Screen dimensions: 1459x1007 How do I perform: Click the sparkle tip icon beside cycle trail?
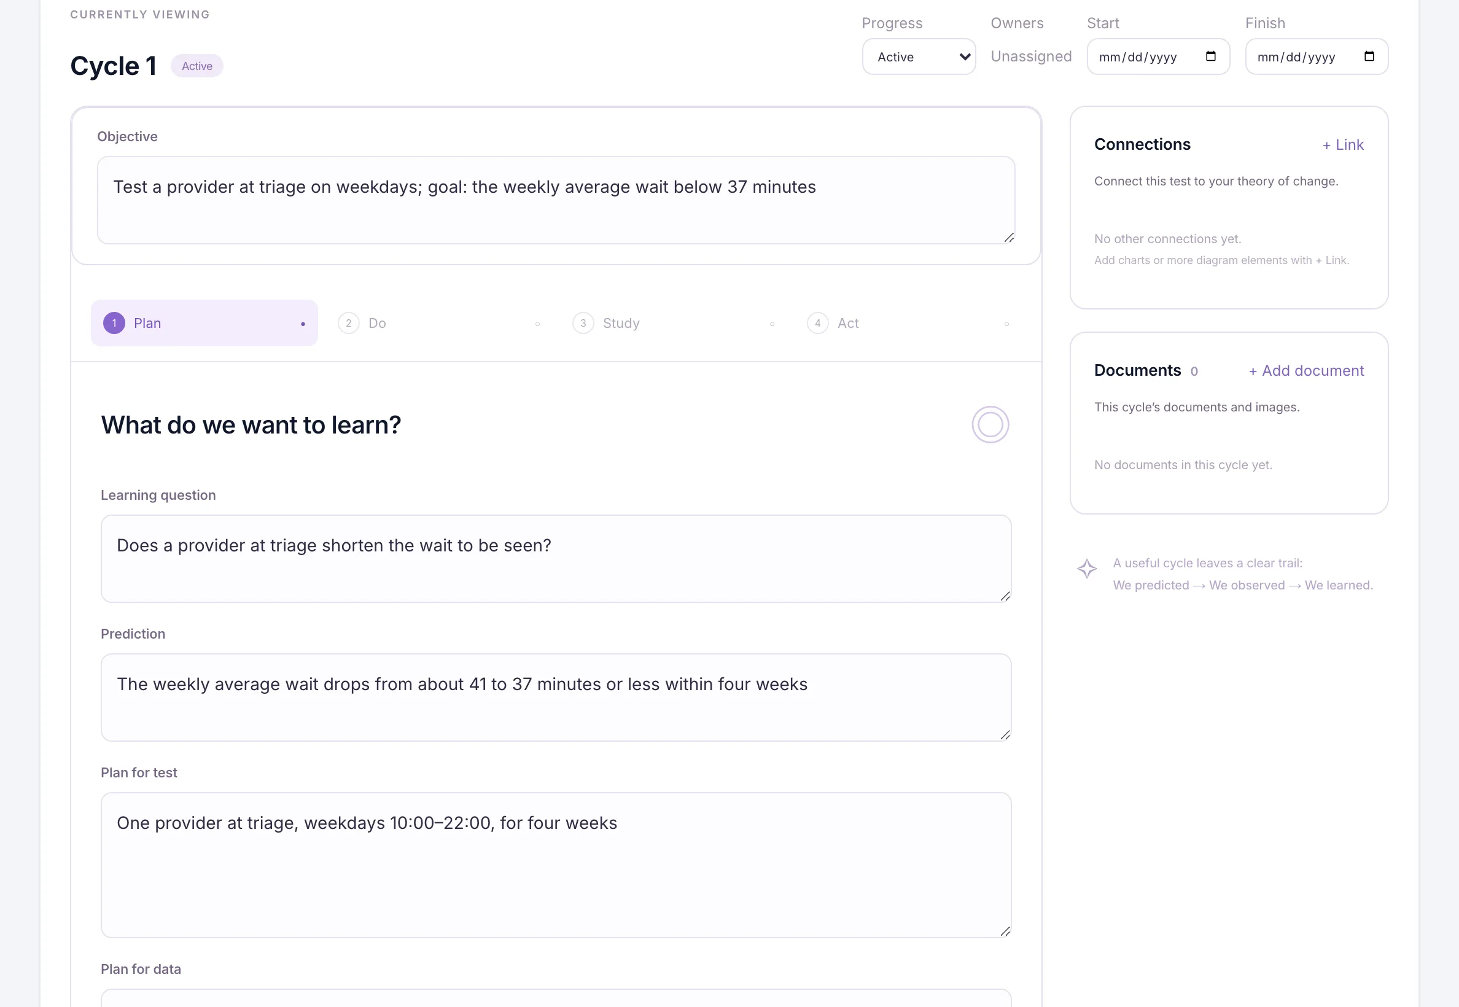[x=1087, y=569]
